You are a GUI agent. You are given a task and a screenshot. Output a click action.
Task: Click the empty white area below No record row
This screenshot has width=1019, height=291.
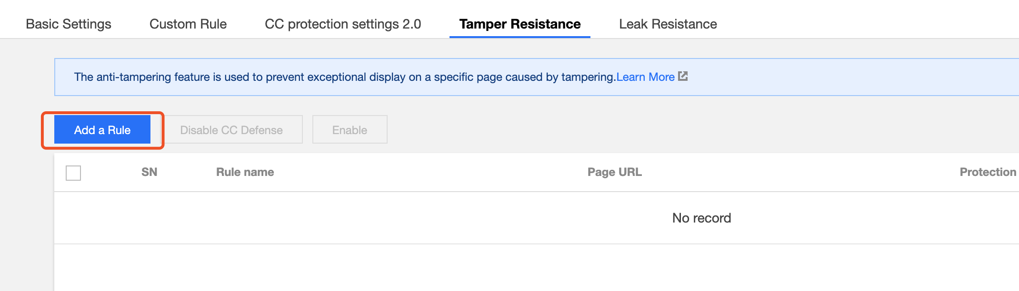click(x=537, y=268)
